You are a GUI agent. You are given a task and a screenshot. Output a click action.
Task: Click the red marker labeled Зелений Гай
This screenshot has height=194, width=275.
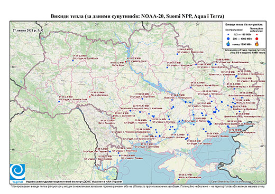point(114,116)
